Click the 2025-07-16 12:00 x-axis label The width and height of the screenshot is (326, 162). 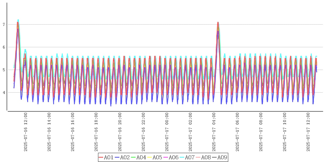(26, 132)
